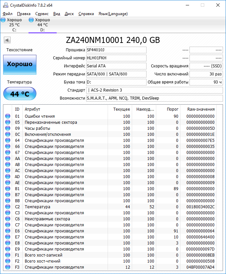Viewport: 226px width, 274px height.
Task: Click threshold value 91 in row E6
Action: click(176, 231)
